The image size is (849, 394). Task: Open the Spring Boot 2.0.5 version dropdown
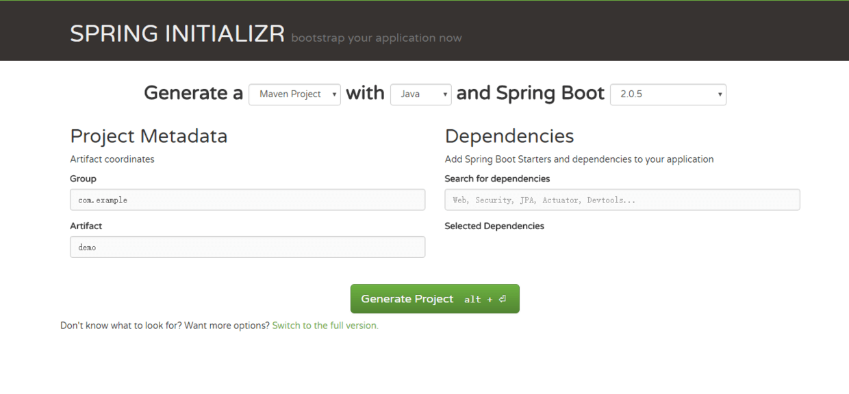[668, 94]
